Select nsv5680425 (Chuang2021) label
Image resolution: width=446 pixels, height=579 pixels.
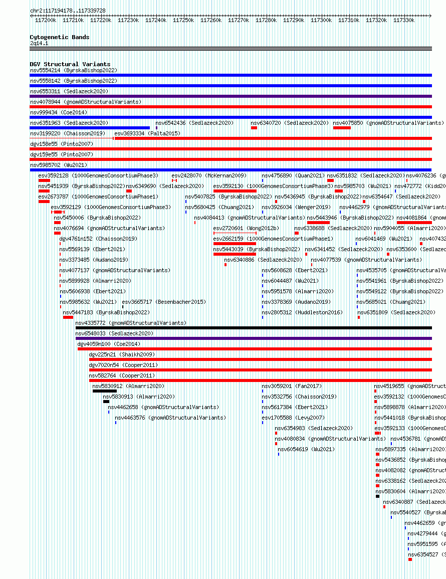pyautogui.click(x=219, y=207)
